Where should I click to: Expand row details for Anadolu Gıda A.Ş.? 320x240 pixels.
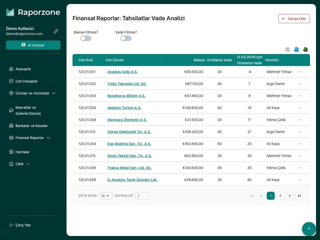point(300,72)
